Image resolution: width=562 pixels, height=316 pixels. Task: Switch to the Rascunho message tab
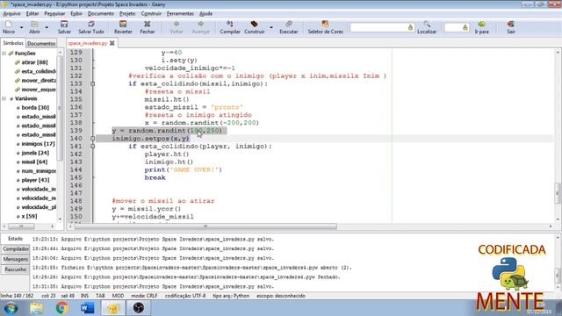click(16, 269)
